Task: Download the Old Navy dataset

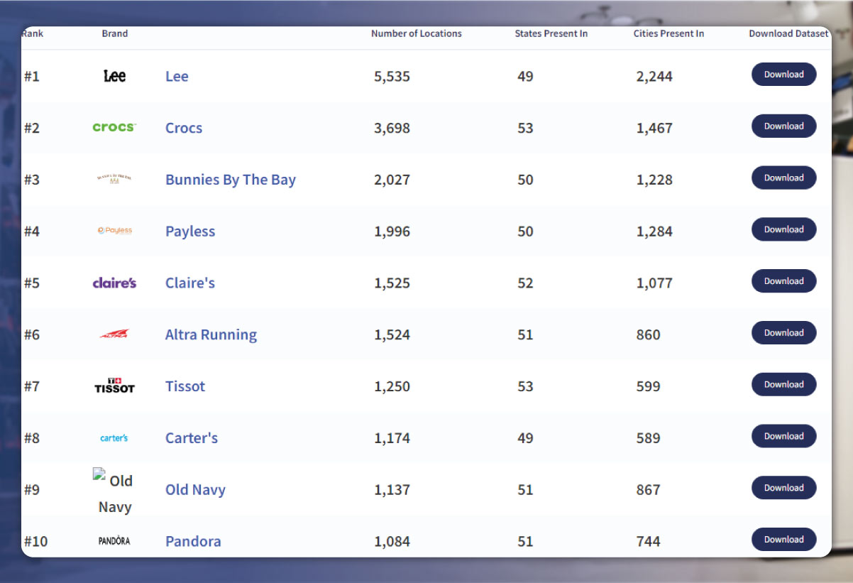Action: pyautogui.click(x=784, y=488)
